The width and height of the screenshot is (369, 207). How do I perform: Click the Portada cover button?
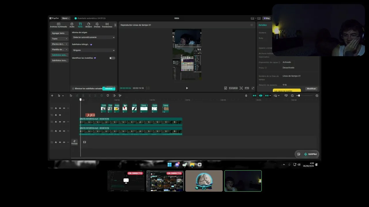(74, 142)
